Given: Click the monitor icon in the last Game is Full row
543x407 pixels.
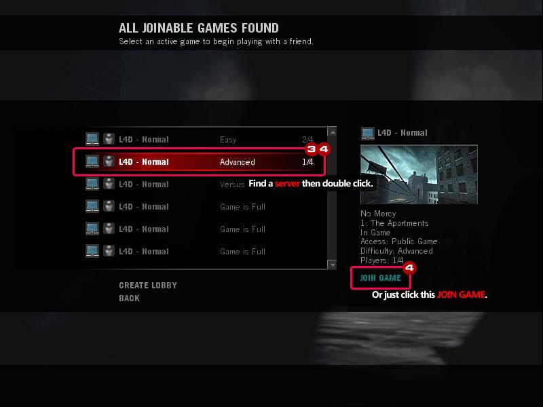Looking at the screenshot, I should [x=92, y=251].
